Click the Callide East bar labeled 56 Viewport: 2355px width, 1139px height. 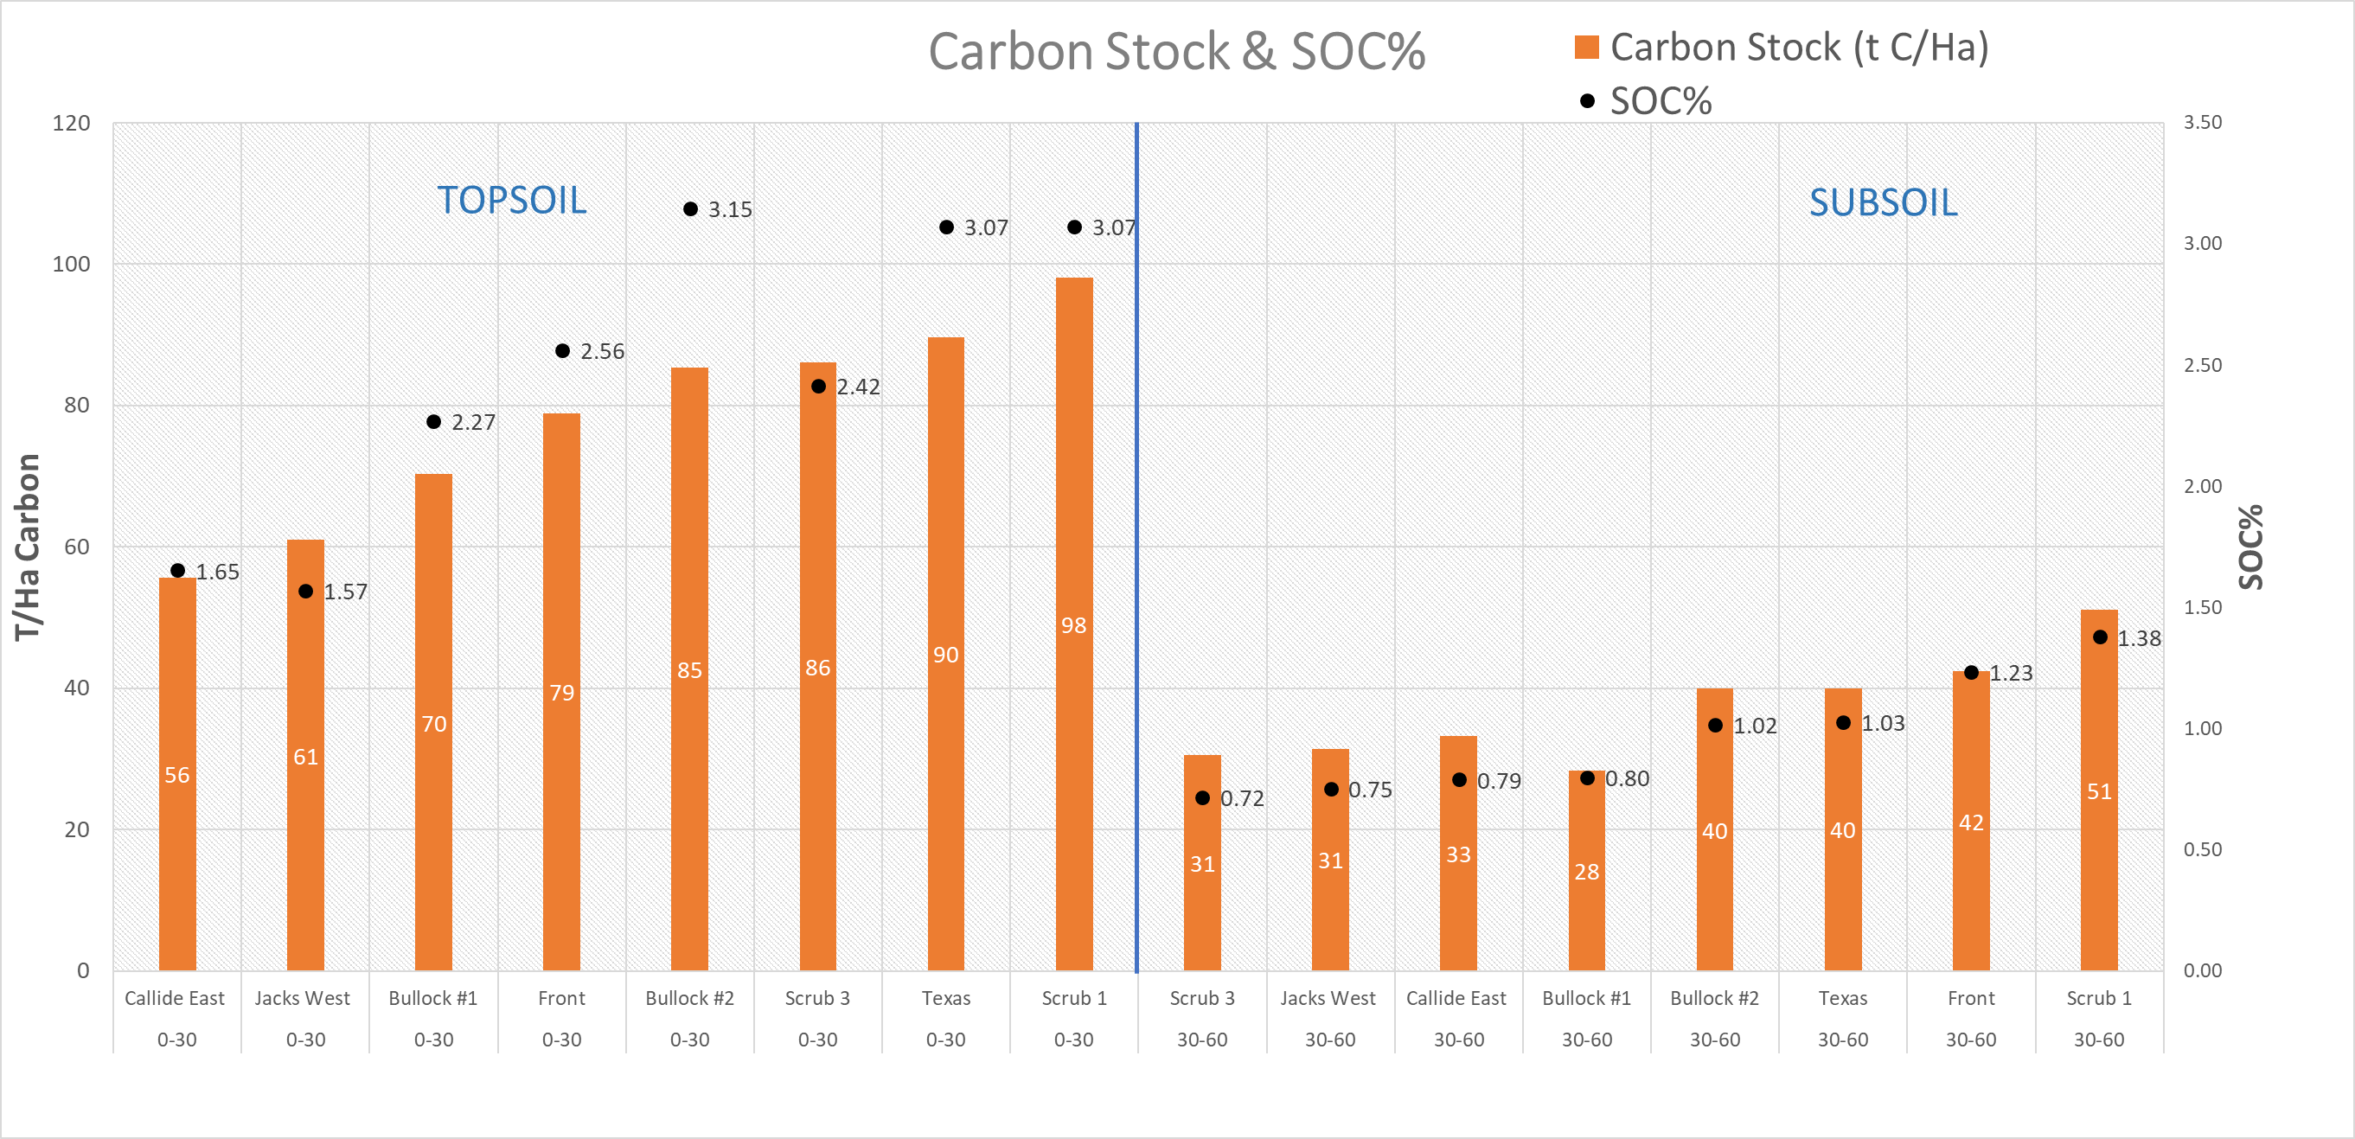(x=177, y=773)
